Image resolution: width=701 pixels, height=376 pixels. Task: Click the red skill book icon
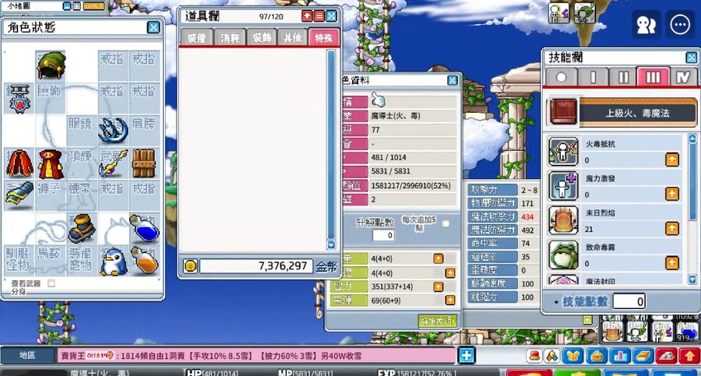[x=564, y=111]
